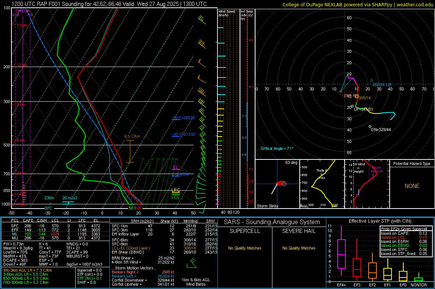Click the Storm Slinky red circles cluster
This screenshot has width=435, height=289.
(282, 183)
